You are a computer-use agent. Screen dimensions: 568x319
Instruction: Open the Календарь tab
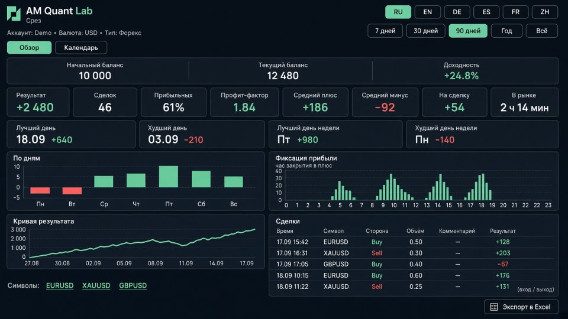pos(81,47)
